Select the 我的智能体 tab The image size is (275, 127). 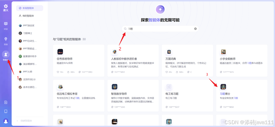[x=30, y=16]
